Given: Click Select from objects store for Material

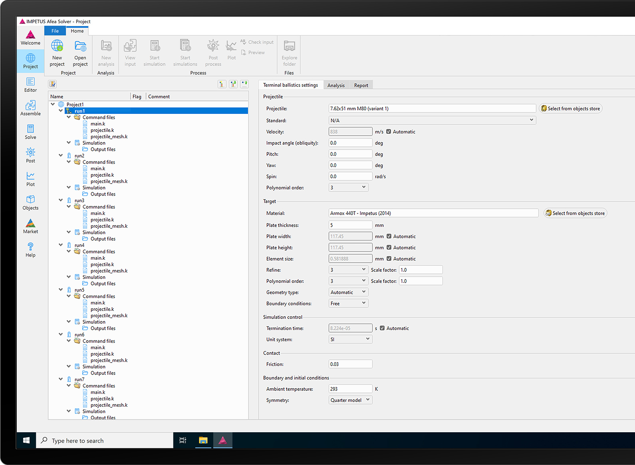Looking at the screenshot, I should pyautogui.click(x=575, y=213).
